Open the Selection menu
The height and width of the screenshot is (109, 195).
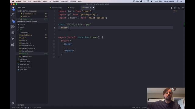coord(37,1)
